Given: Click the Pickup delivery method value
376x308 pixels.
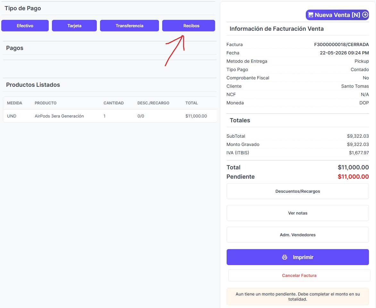Looking at the screenshot, I should point(362,61).
